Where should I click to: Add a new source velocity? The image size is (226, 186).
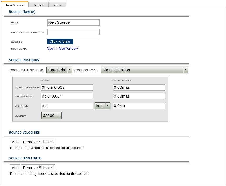point(15,142)
